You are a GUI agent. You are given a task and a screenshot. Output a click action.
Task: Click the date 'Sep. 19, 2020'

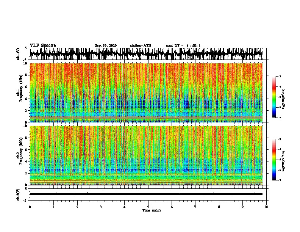106,45
